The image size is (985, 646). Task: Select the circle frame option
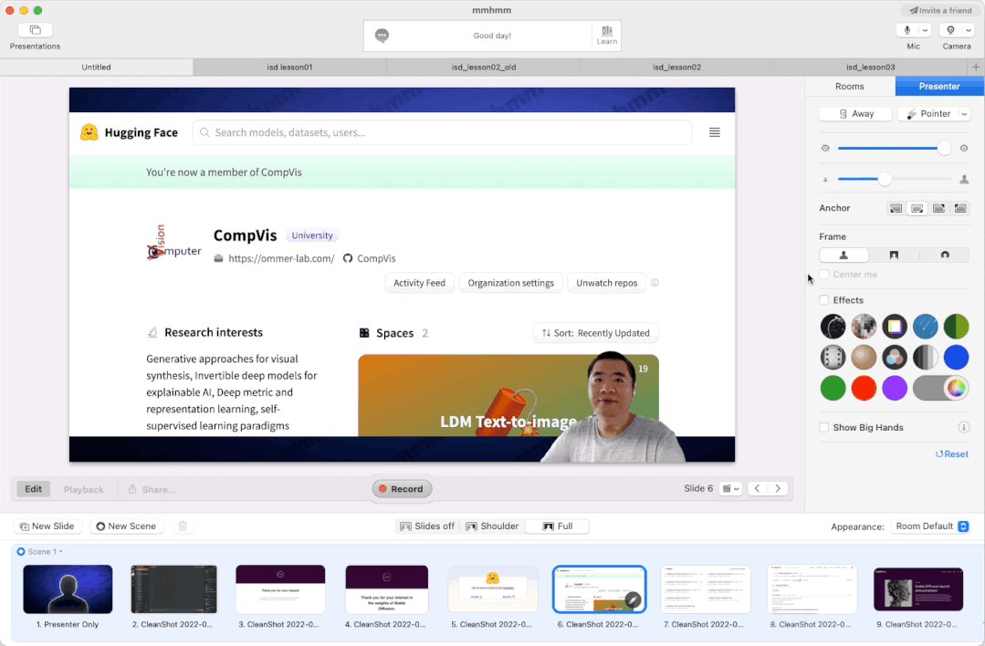pyautogui.click(x=944, y=255)
